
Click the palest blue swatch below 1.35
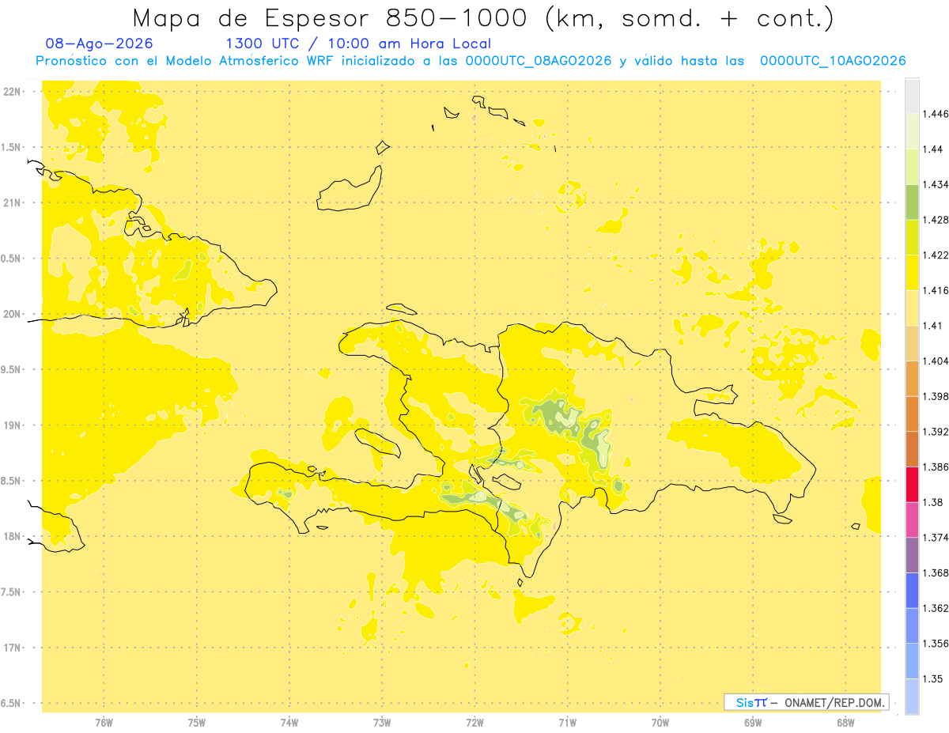tap(912, 696)
